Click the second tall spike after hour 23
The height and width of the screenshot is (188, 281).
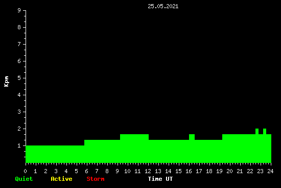265,131
